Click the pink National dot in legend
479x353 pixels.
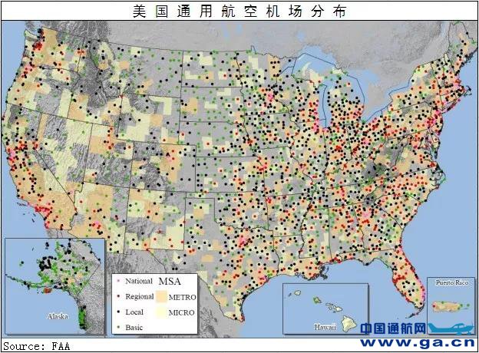[x=118, y=282]
